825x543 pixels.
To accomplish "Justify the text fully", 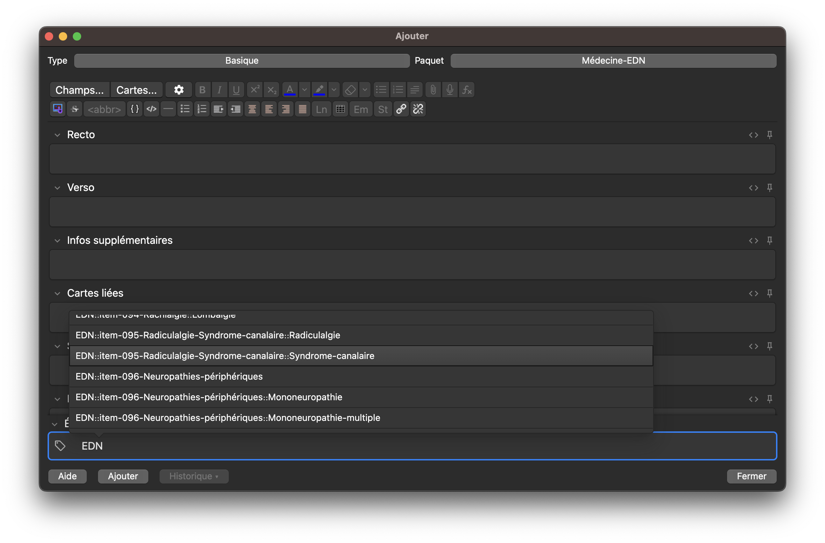I will click(303, 109).
